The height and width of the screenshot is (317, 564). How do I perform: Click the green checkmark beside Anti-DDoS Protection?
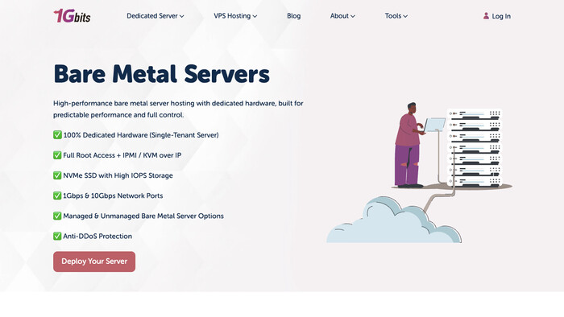tap(57, 236)
